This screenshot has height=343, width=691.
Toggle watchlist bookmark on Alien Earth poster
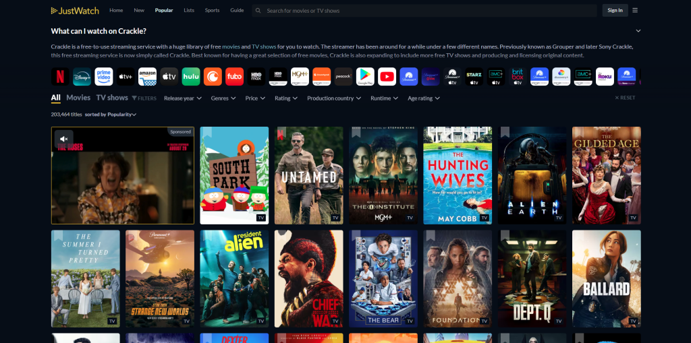point(505,133)
